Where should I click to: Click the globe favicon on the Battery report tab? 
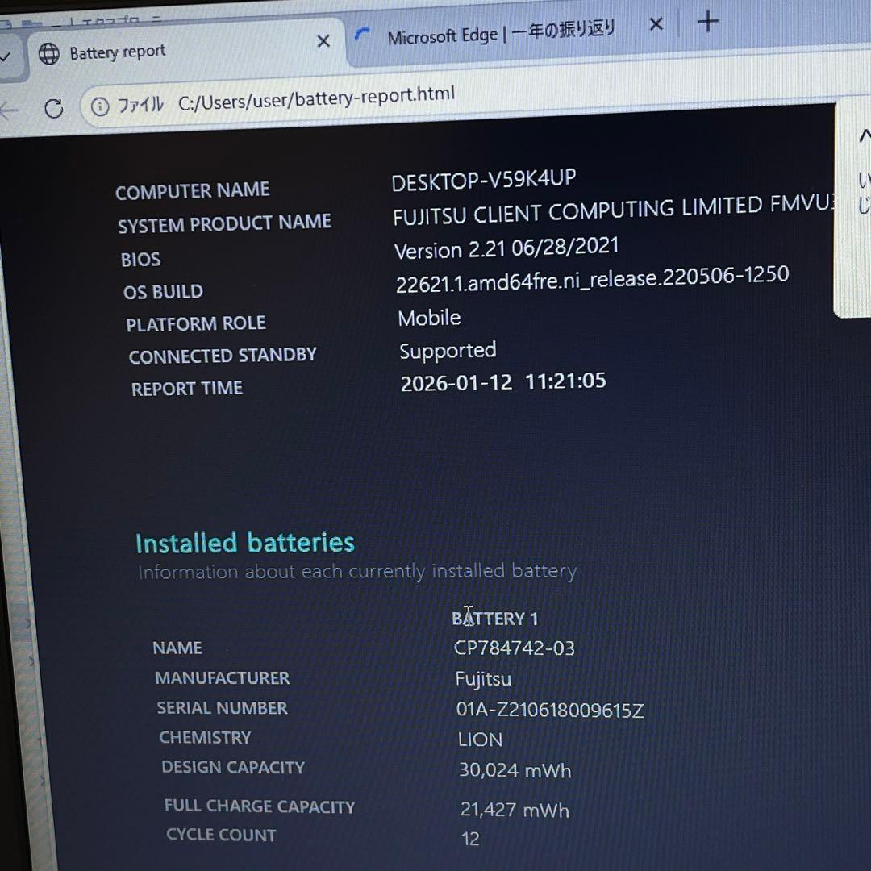pos(49,53)
